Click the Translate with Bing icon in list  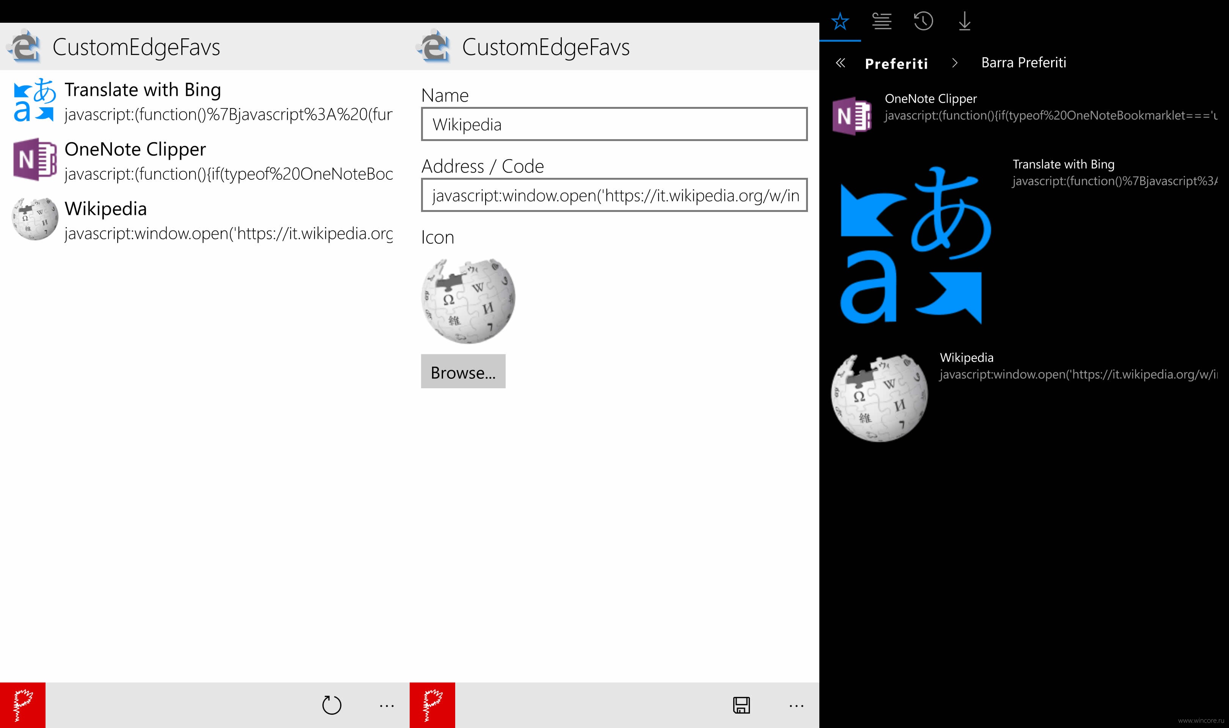(x=35, y=100)
